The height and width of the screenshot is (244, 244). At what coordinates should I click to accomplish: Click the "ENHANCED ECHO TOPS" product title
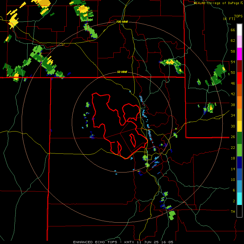pos(95,242)
